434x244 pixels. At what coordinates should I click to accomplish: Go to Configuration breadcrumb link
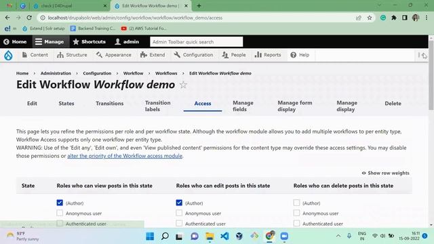97,73
